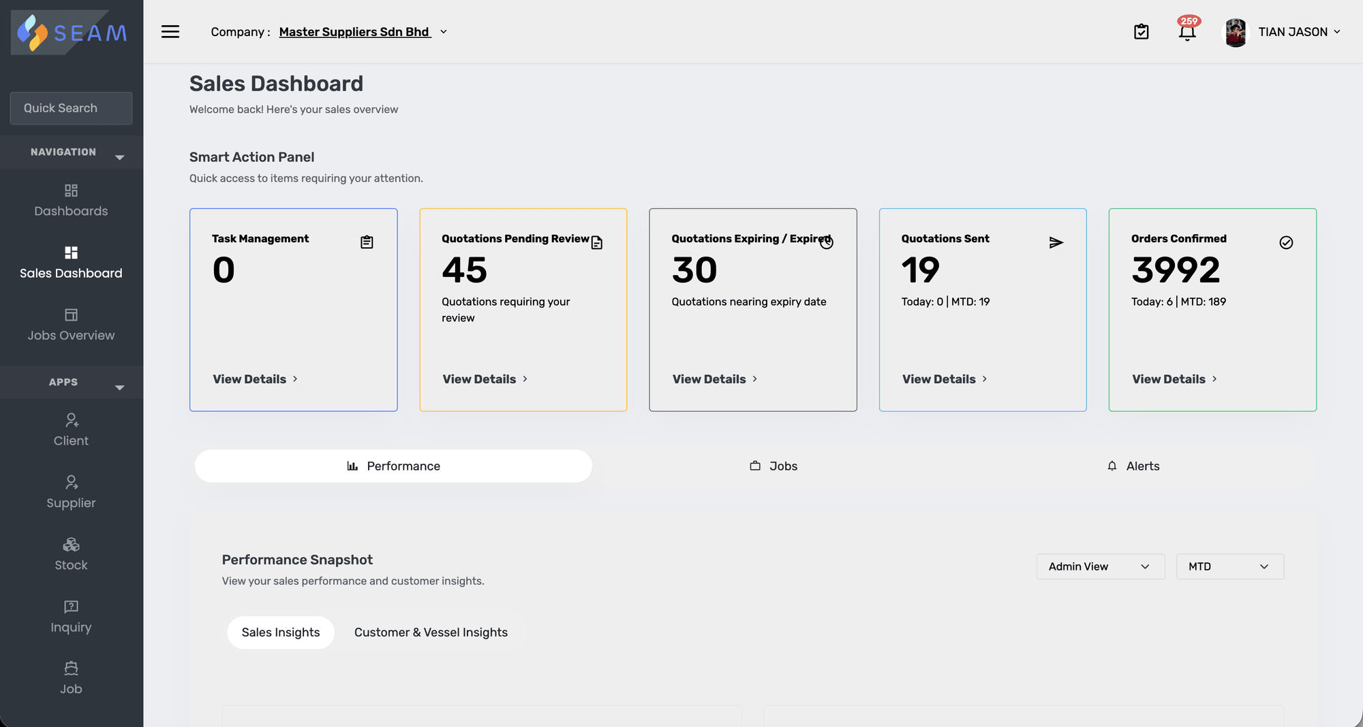Open the Client app
1363x727 pixels.
[71, 430]
